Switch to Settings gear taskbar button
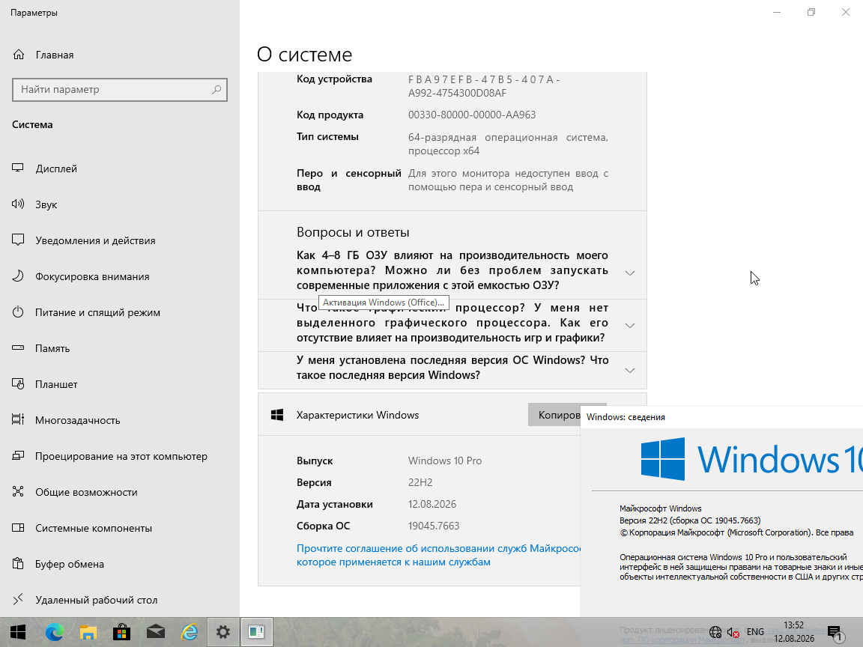The image size is (863, 647). 223,632
